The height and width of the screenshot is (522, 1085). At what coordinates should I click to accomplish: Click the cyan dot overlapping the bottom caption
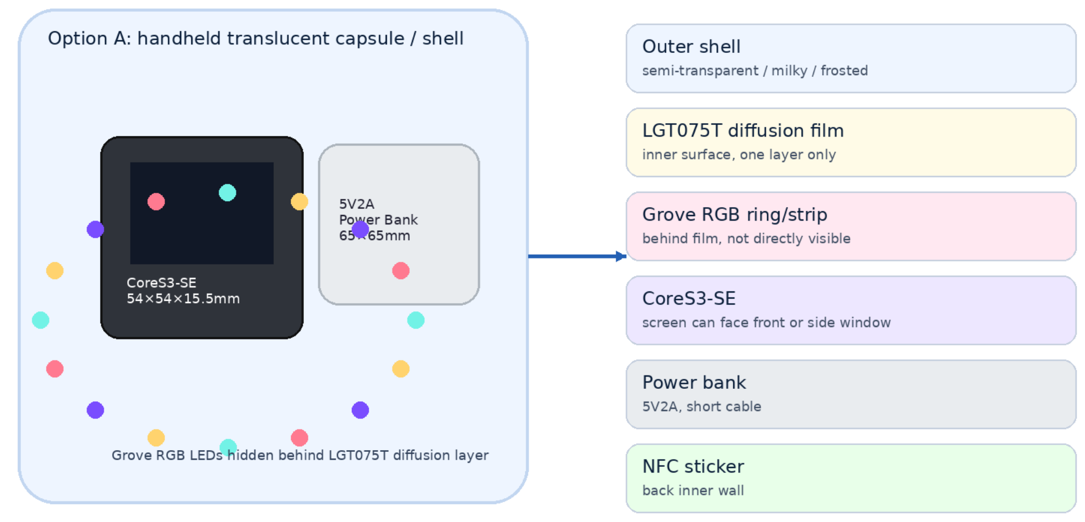coord(228,447)
